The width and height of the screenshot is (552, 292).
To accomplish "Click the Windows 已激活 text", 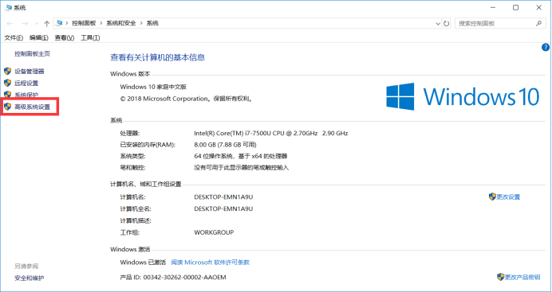I will pyautogui.click(x=143, y=263).
